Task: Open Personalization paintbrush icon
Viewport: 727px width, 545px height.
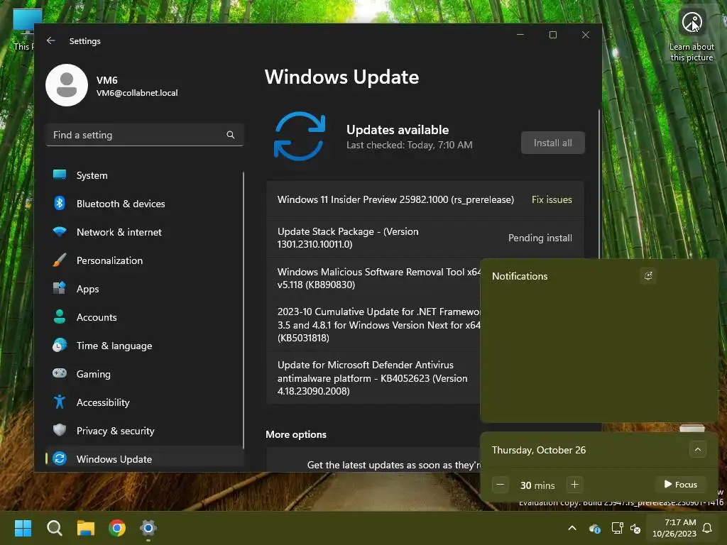Action: tap(60, 260)
